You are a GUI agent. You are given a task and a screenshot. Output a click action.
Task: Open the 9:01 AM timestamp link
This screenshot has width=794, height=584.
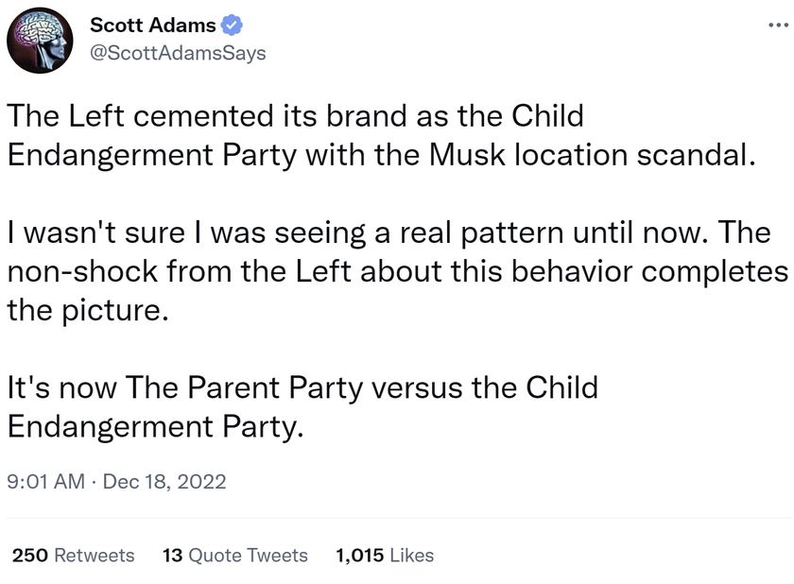click(45, 481)
